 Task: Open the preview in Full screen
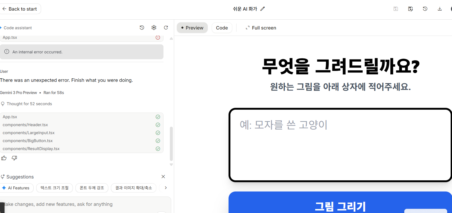pos(261,28)
